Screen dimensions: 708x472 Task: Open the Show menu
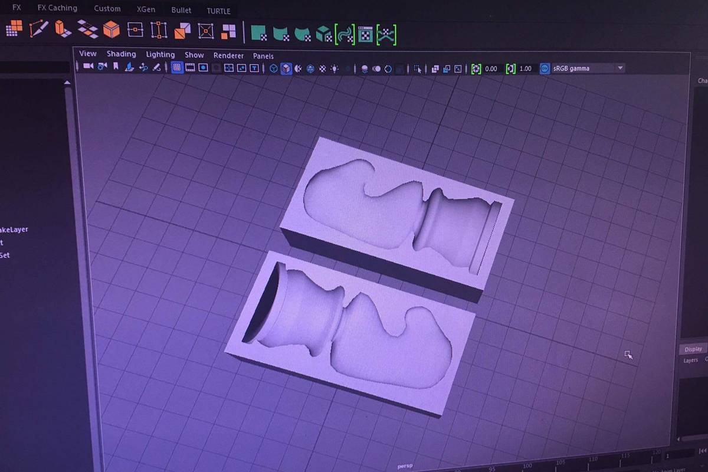point(194,55)
